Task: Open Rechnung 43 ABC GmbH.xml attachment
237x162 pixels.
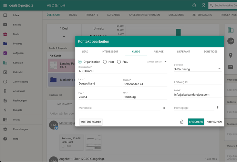Action: click(71, 142)
